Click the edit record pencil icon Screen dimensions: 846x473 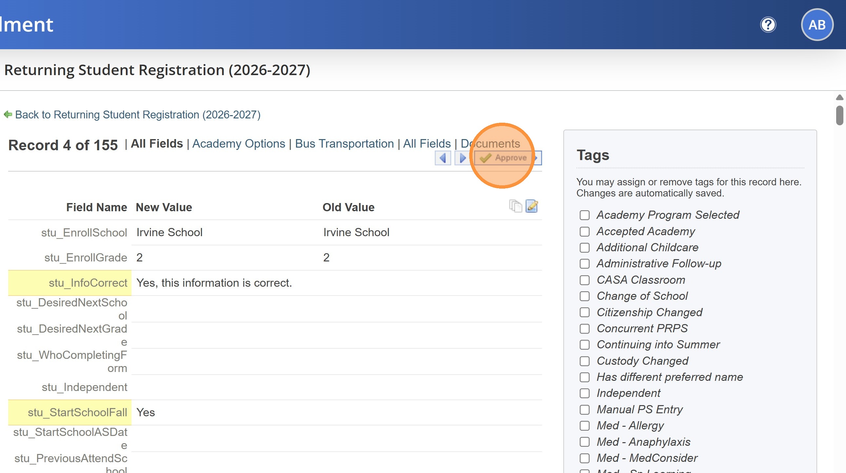coord(532,206)
